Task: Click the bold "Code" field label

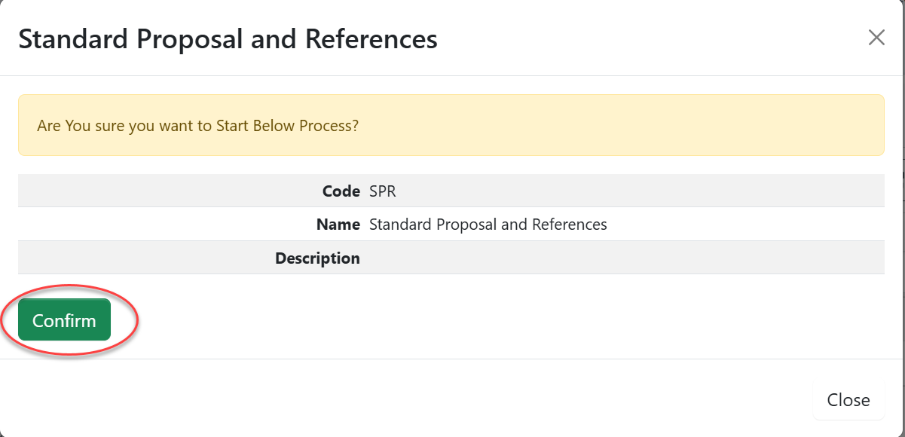Action: [341, 191]
